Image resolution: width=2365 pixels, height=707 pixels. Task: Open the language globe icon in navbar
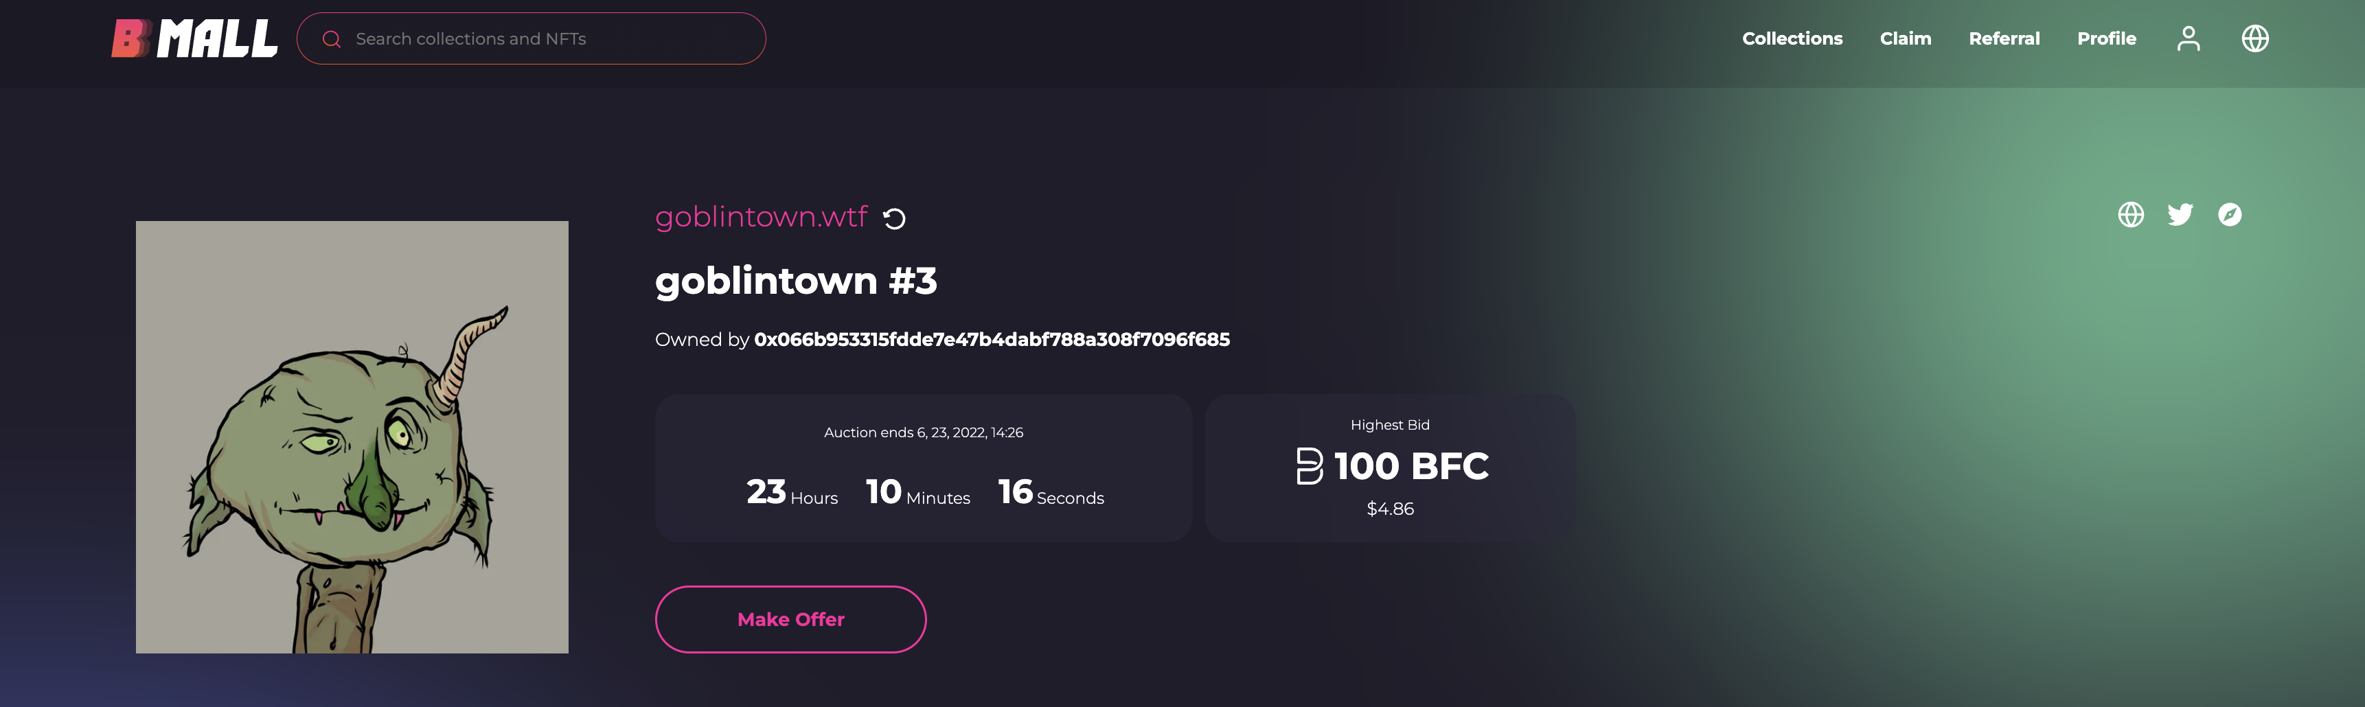(2255, 38)
